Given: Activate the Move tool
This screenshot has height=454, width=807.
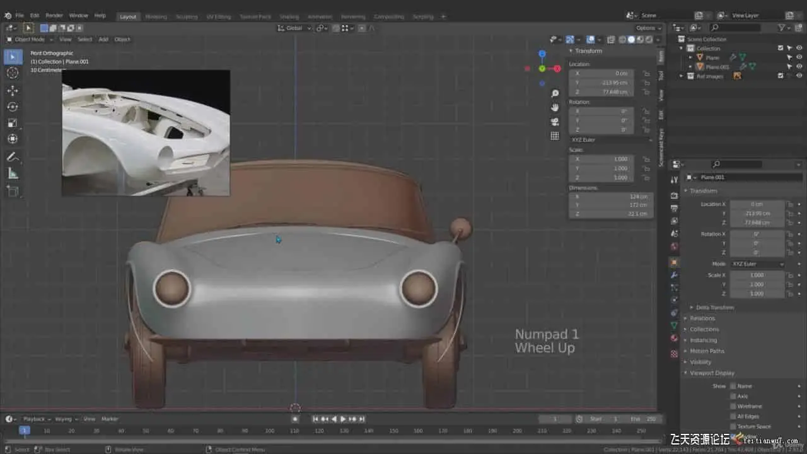Looking at the screenshot, I should [x=13, y=90].
